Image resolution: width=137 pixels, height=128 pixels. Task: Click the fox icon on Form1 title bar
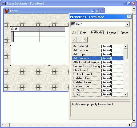coord(7,11)
